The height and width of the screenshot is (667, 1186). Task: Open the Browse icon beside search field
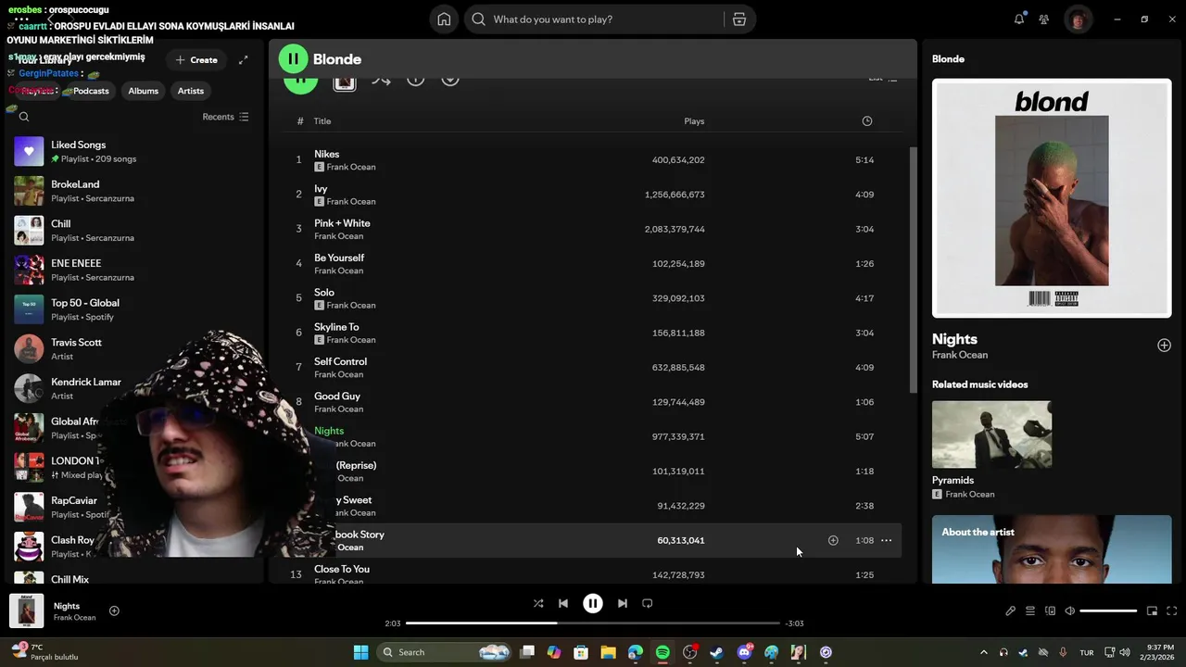point(738,19)
